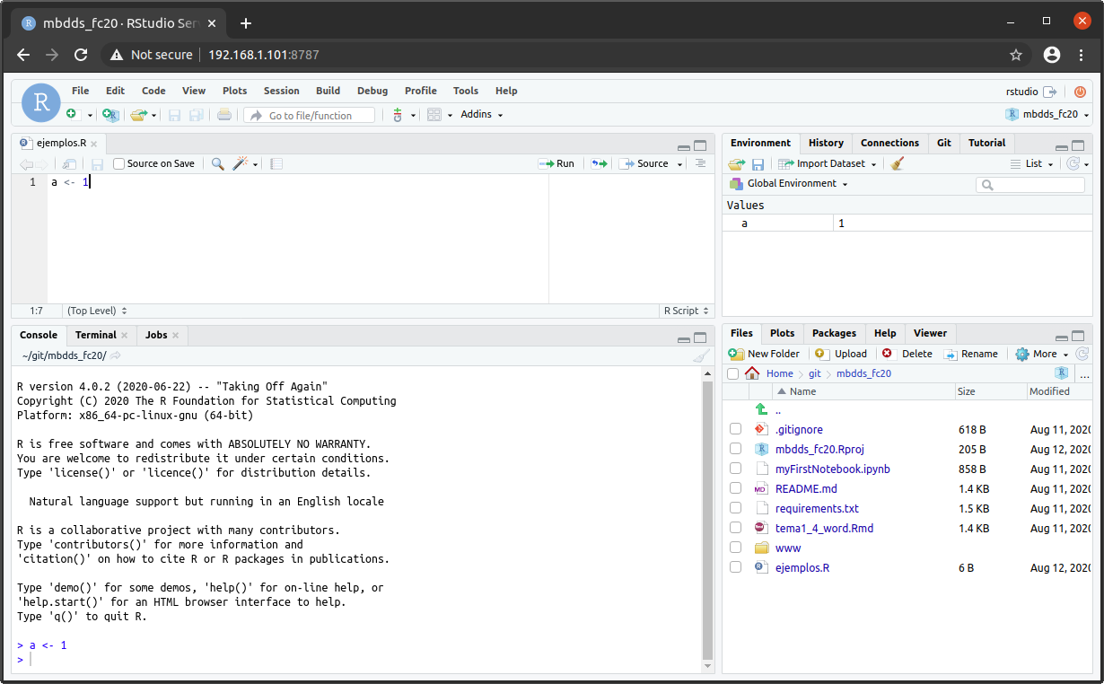Viewport: 1104px width, 684px height.
Task: Click the Upload button in Files
Action: tap(841, 354)
